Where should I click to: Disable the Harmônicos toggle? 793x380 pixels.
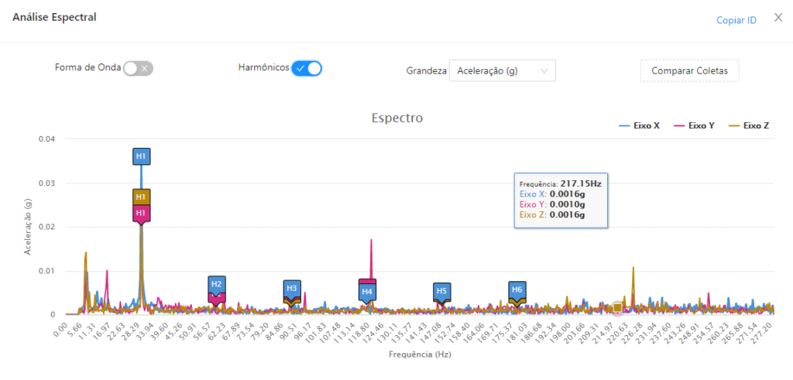point(307,68)
